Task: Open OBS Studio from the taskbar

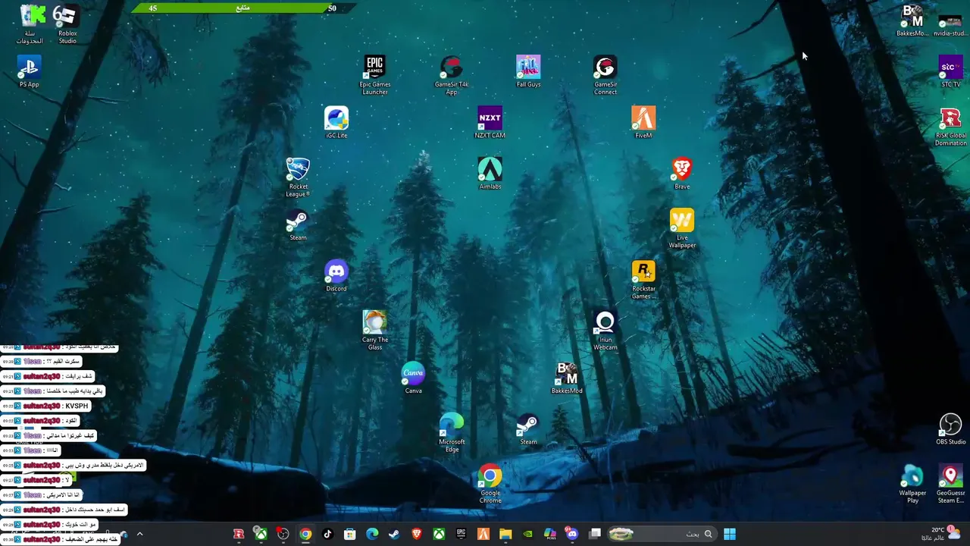Action: click(x=283, y=534)
